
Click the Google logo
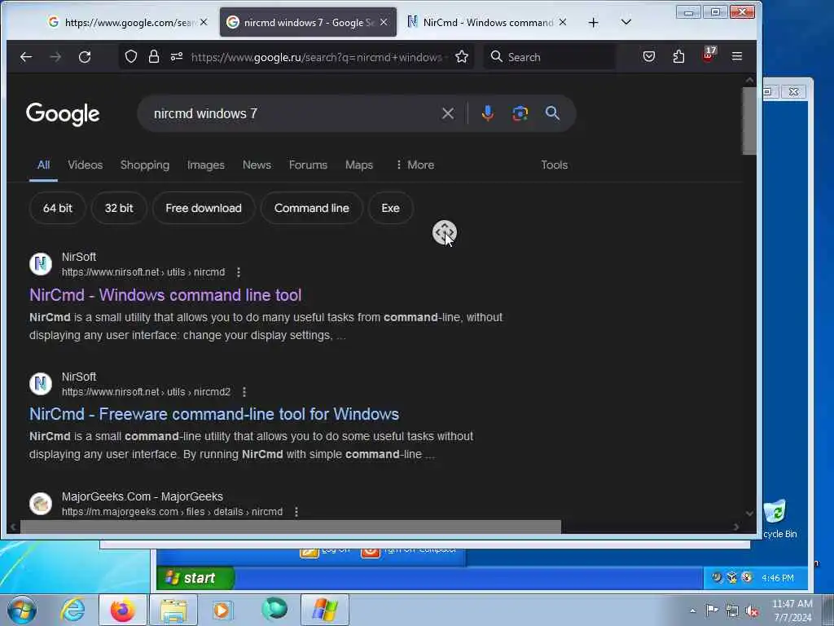[x=63, y=113]
